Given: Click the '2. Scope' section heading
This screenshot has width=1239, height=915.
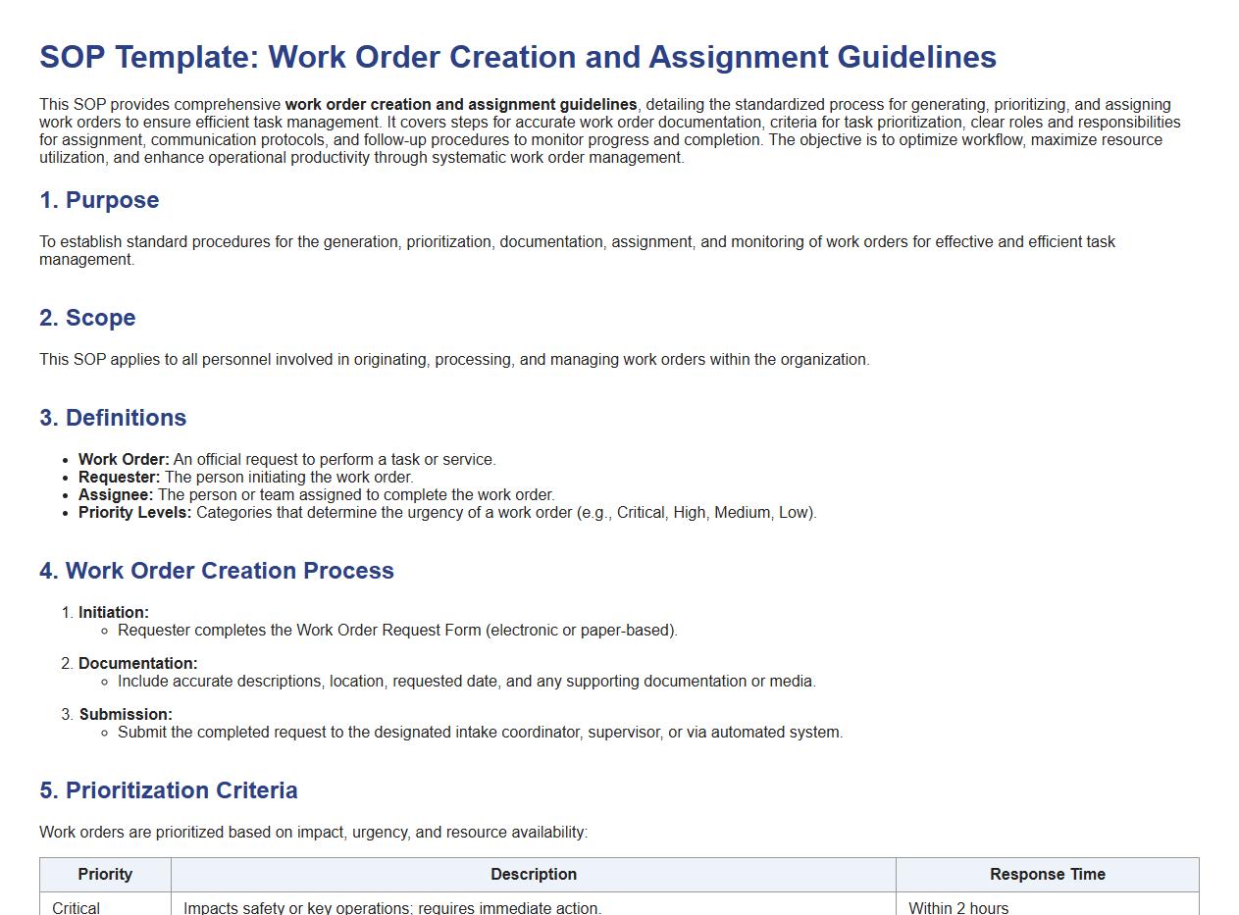Looking at the screenshot, I should 87,318.
